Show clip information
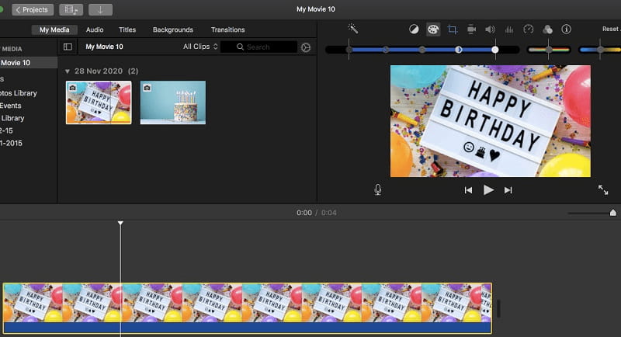621x337 pixels. point(567,30)
